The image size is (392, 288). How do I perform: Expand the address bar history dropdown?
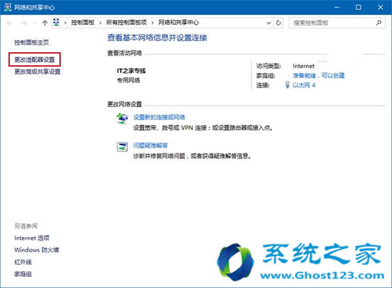click(267, 22)
